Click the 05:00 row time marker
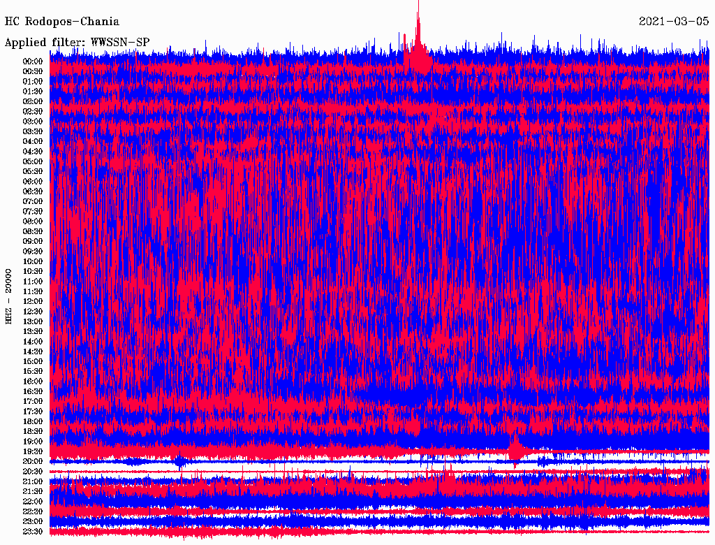This screenshot has width=715, height=545. point(33,161)
